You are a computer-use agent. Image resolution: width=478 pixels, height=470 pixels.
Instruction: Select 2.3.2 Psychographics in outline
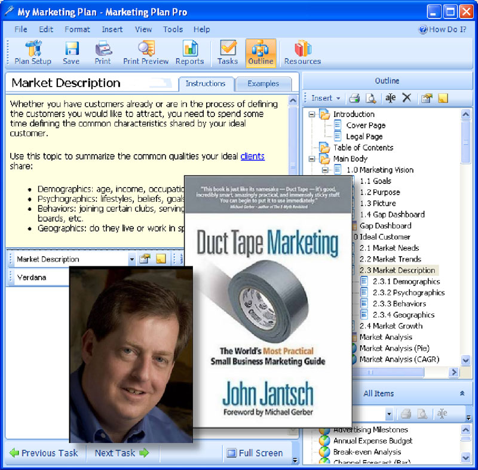(409, 293)
